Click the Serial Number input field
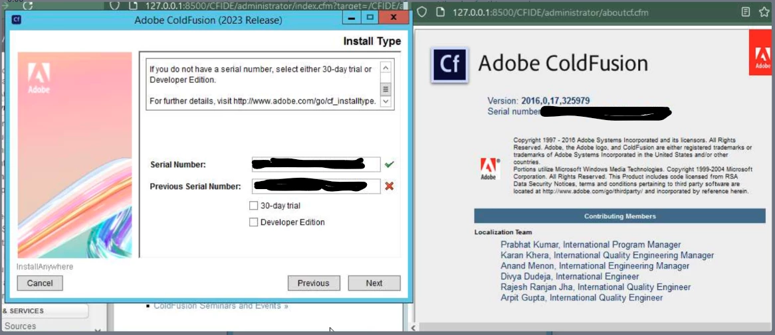775x335 pixels. click(x=316, y=165)
